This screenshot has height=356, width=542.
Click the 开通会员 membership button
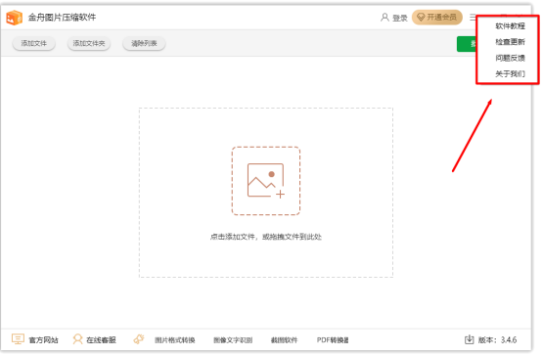(x=437, y=18)
